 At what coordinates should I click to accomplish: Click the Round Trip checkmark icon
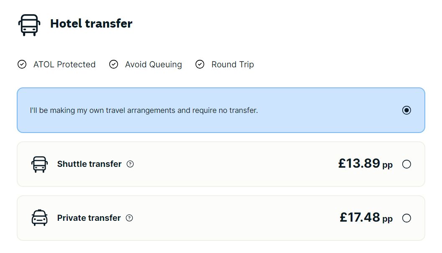click(200, 64)
